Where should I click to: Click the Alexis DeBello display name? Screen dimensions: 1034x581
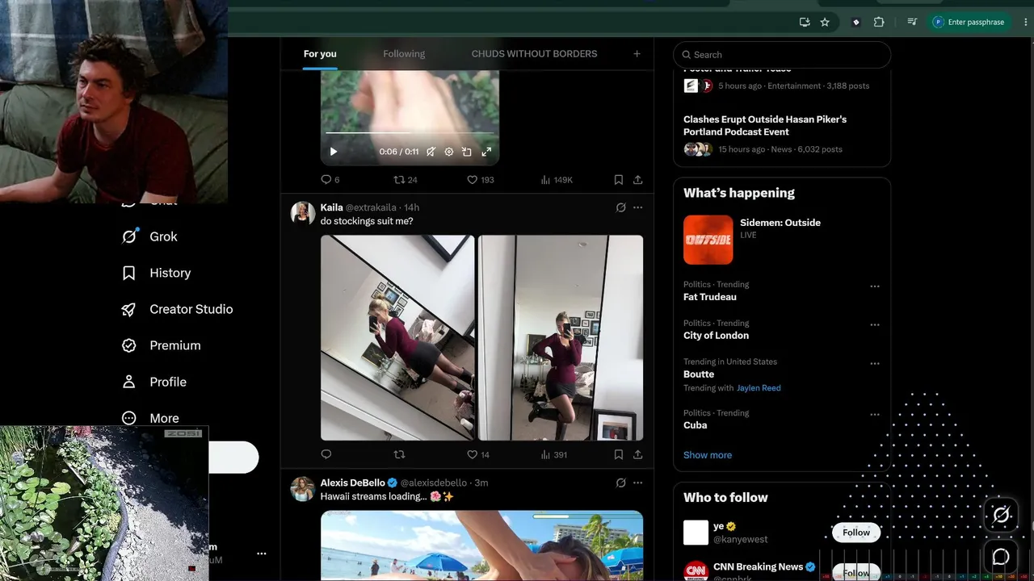[353, 483]
